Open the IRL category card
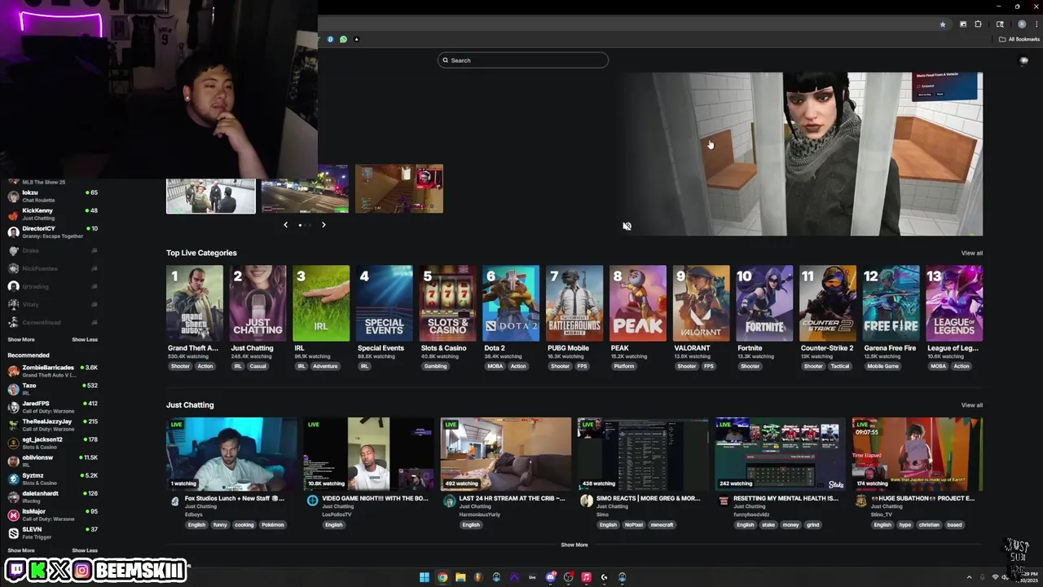Image resolution: width=1043 pixels, height=587 pixels. tap(321, 303)
